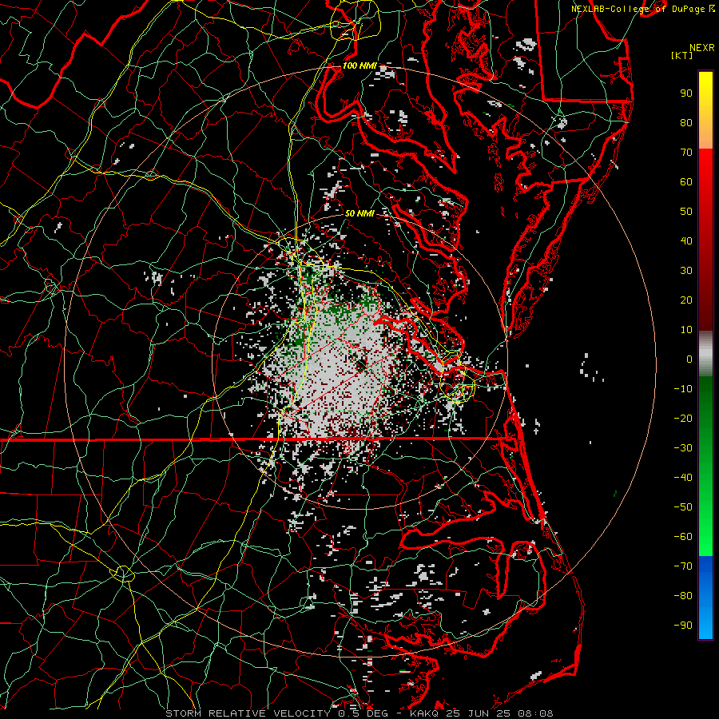Screen dimensions: 719x719
Task: Click the -30 value on the velocity scale
Action: [683, 448]
